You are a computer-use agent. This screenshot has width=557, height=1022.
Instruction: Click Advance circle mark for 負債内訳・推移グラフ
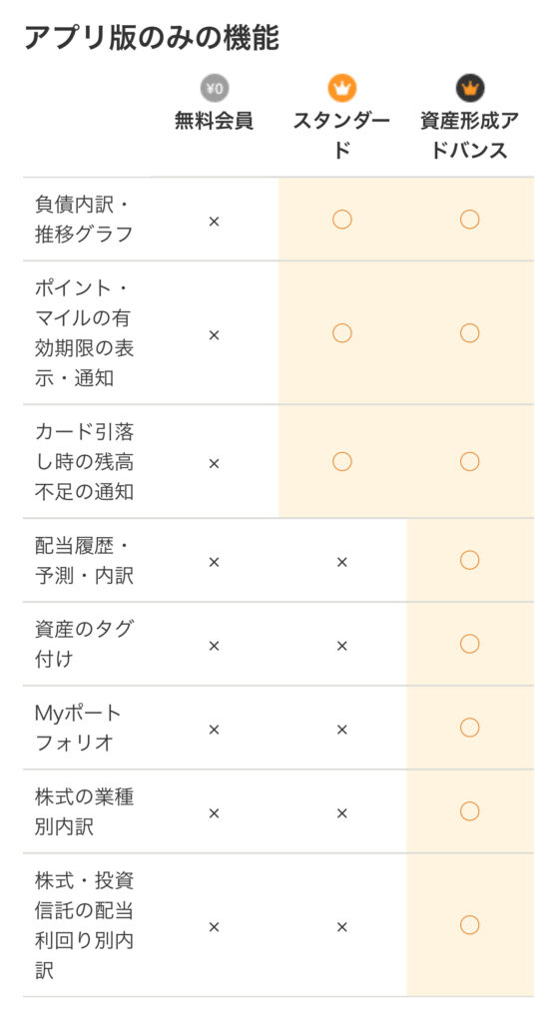(469, 220)
